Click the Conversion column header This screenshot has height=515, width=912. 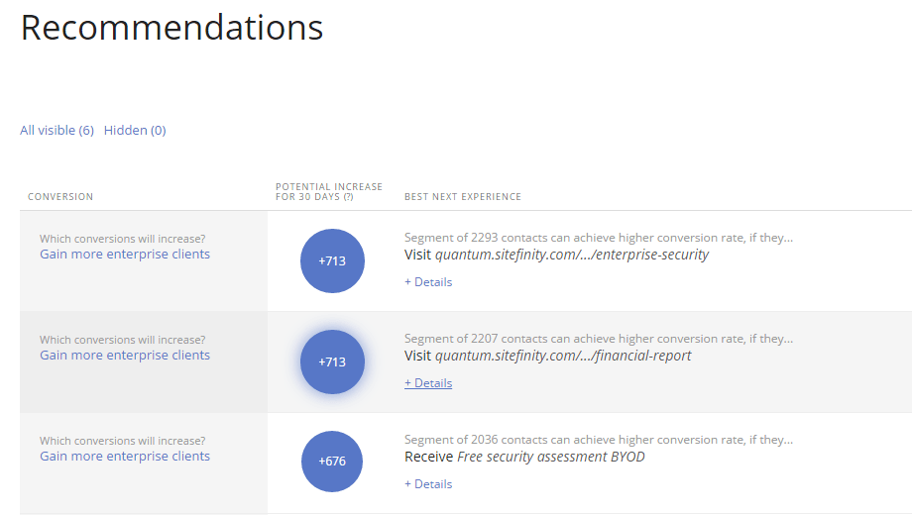point(60,197)
